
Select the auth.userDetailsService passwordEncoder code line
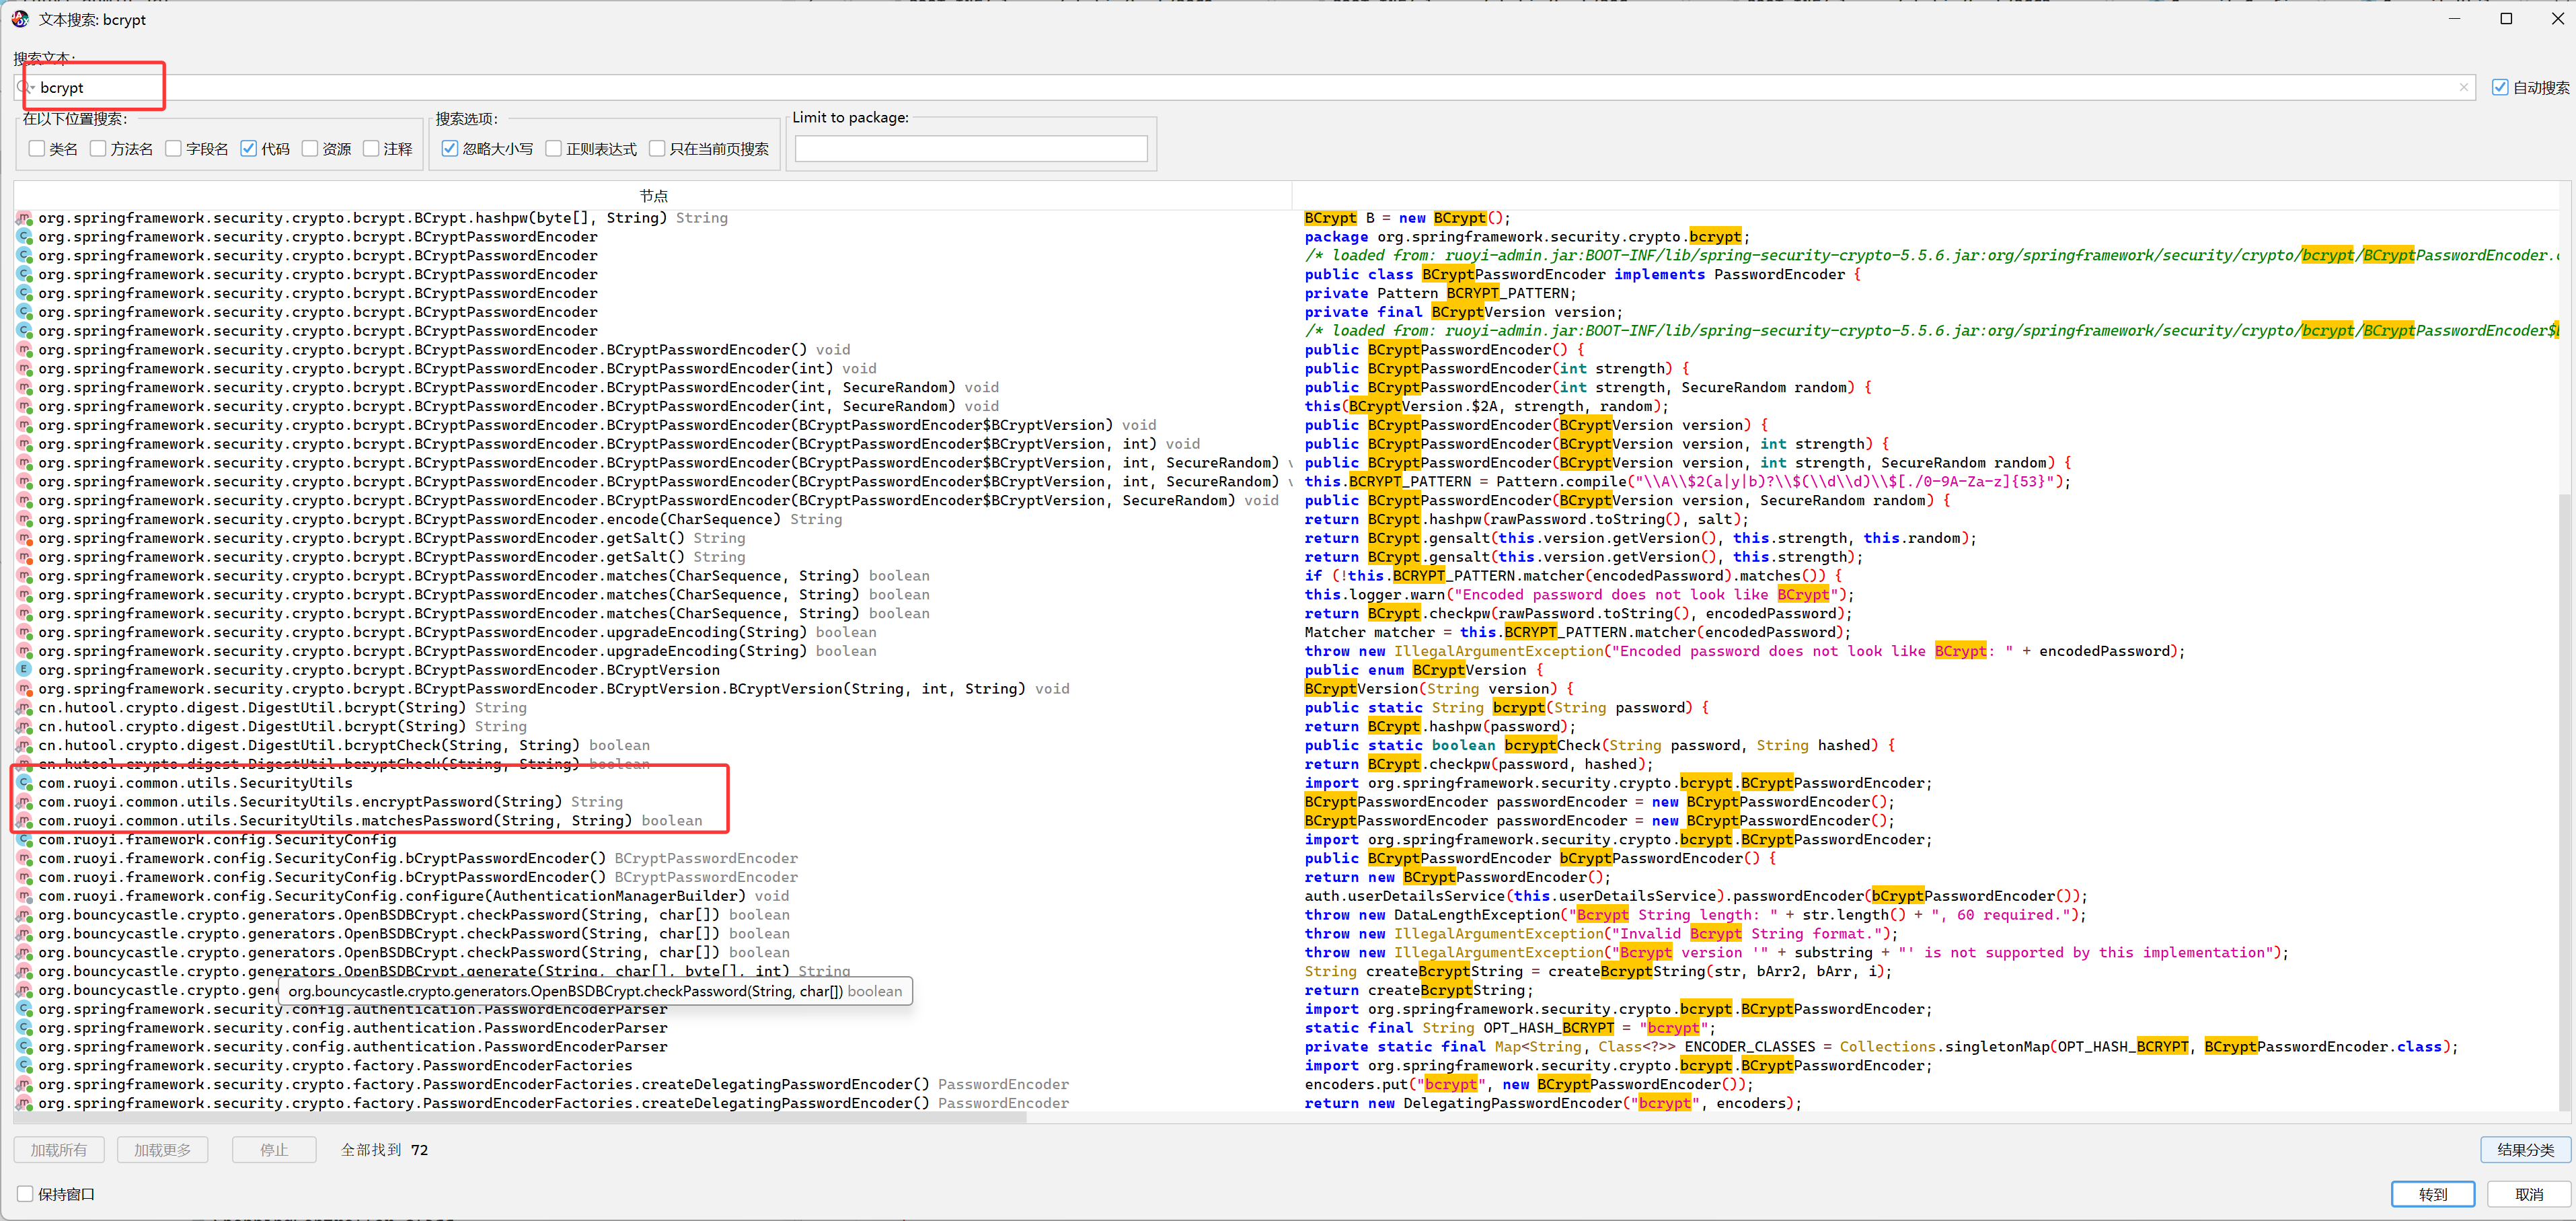1696,896
